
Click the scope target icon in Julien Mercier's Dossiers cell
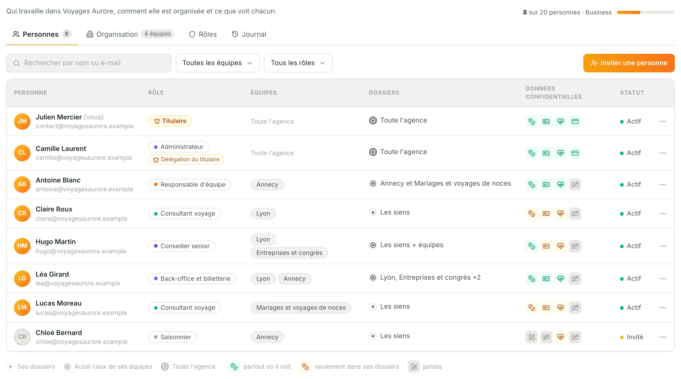point(373,121)
